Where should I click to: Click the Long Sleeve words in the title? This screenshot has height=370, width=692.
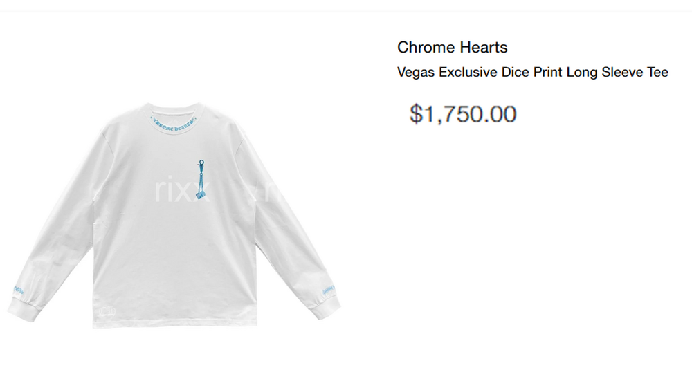click(605, 73)
